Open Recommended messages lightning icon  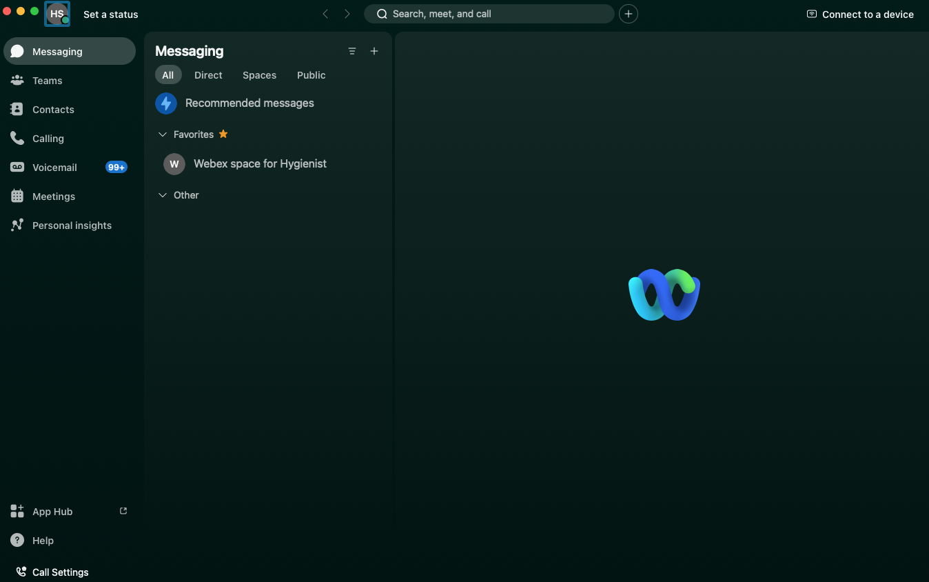166,103
